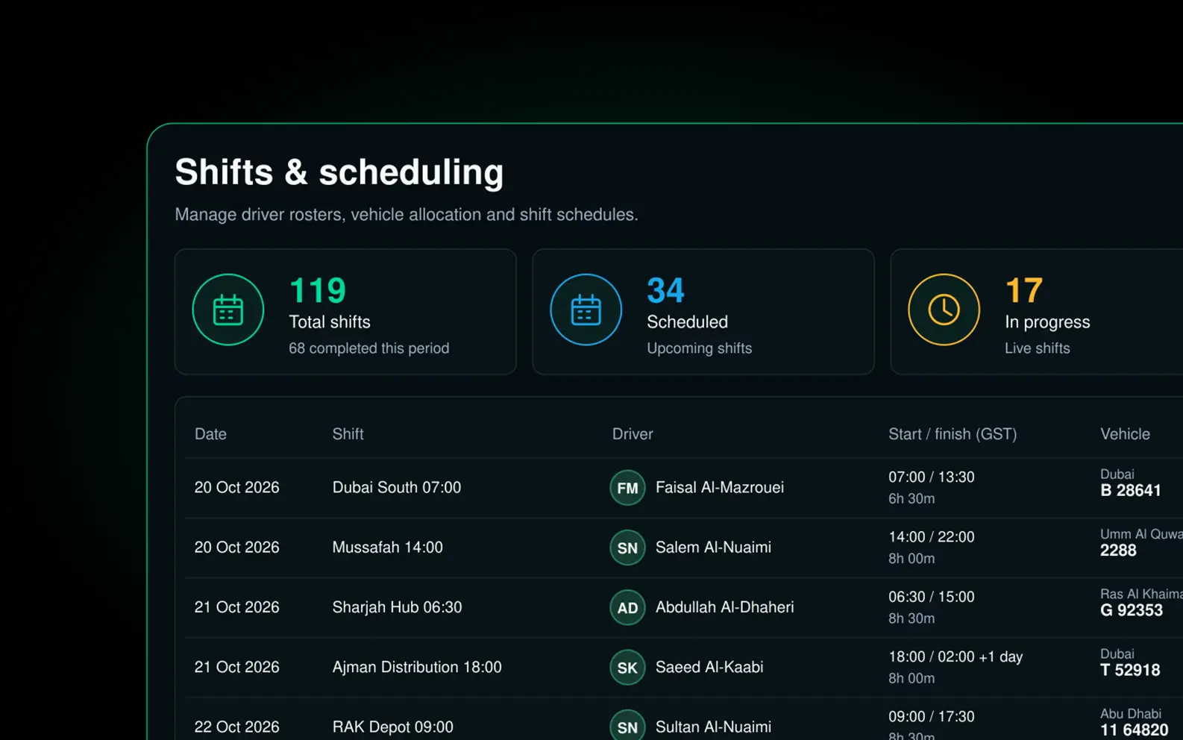Click vehicle plate B 28641

[1131, 491]
